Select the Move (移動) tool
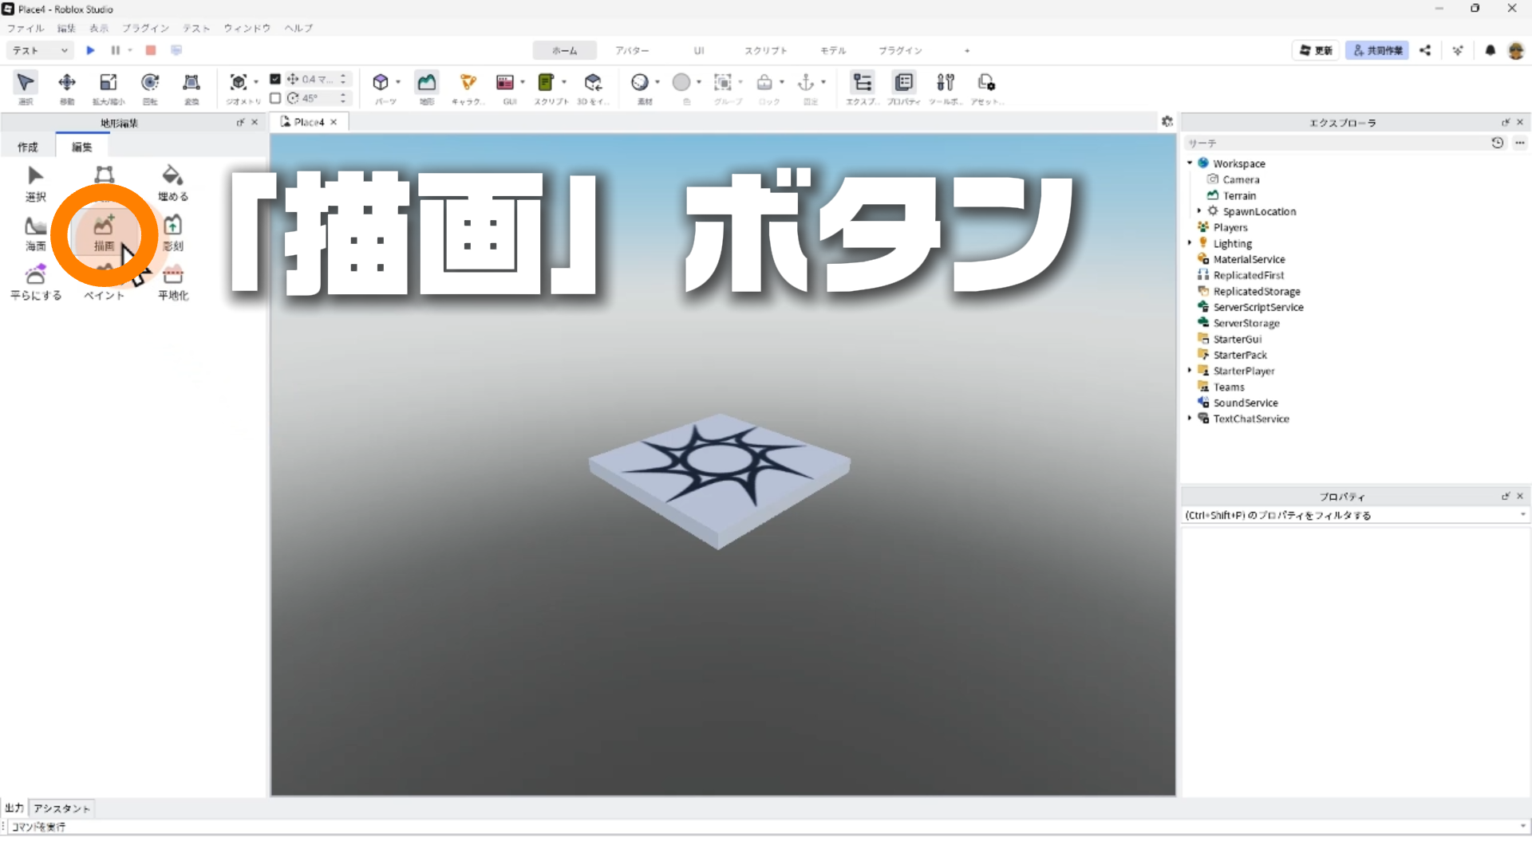Screen dimensions: 1532x861 [x=67, y=83]
